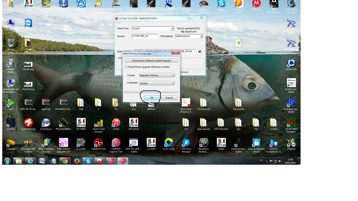Expand the Language dropdown showing Korean

tap(157, 83)
